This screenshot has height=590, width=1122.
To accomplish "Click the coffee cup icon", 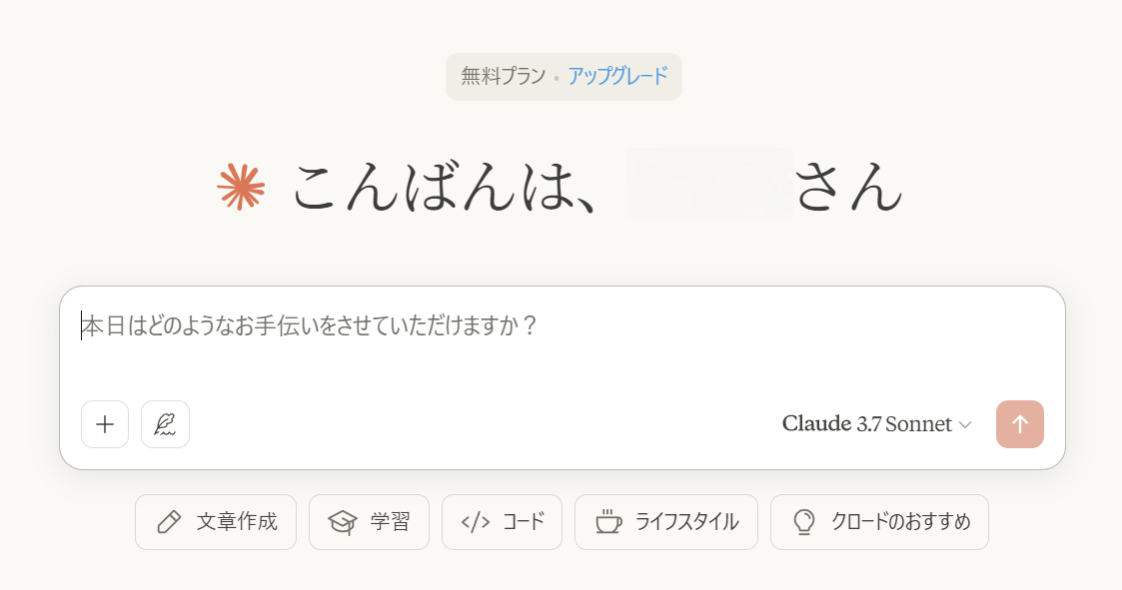I will click(x=608, y=522).
